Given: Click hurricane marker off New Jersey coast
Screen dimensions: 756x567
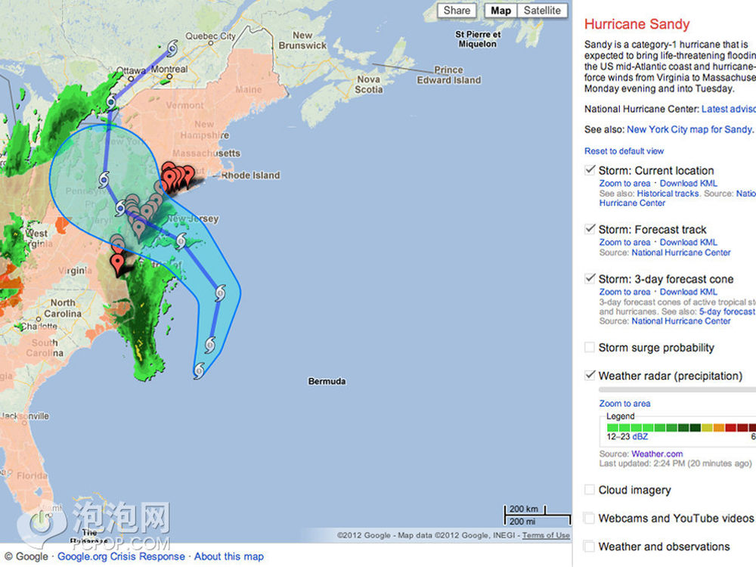Looking at the screenshot, I should point(181,240).
